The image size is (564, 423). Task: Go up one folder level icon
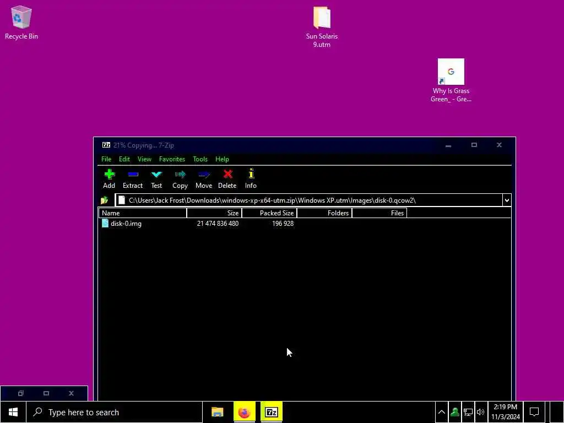pos(104,200)
